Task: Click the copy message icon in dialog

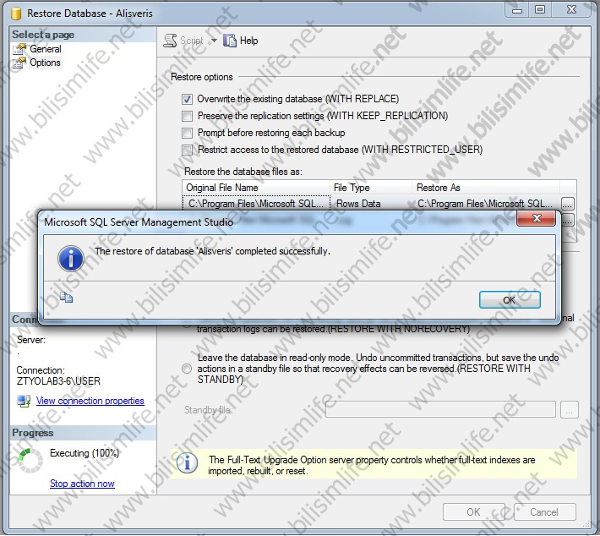Action: (x=67, y=297)
